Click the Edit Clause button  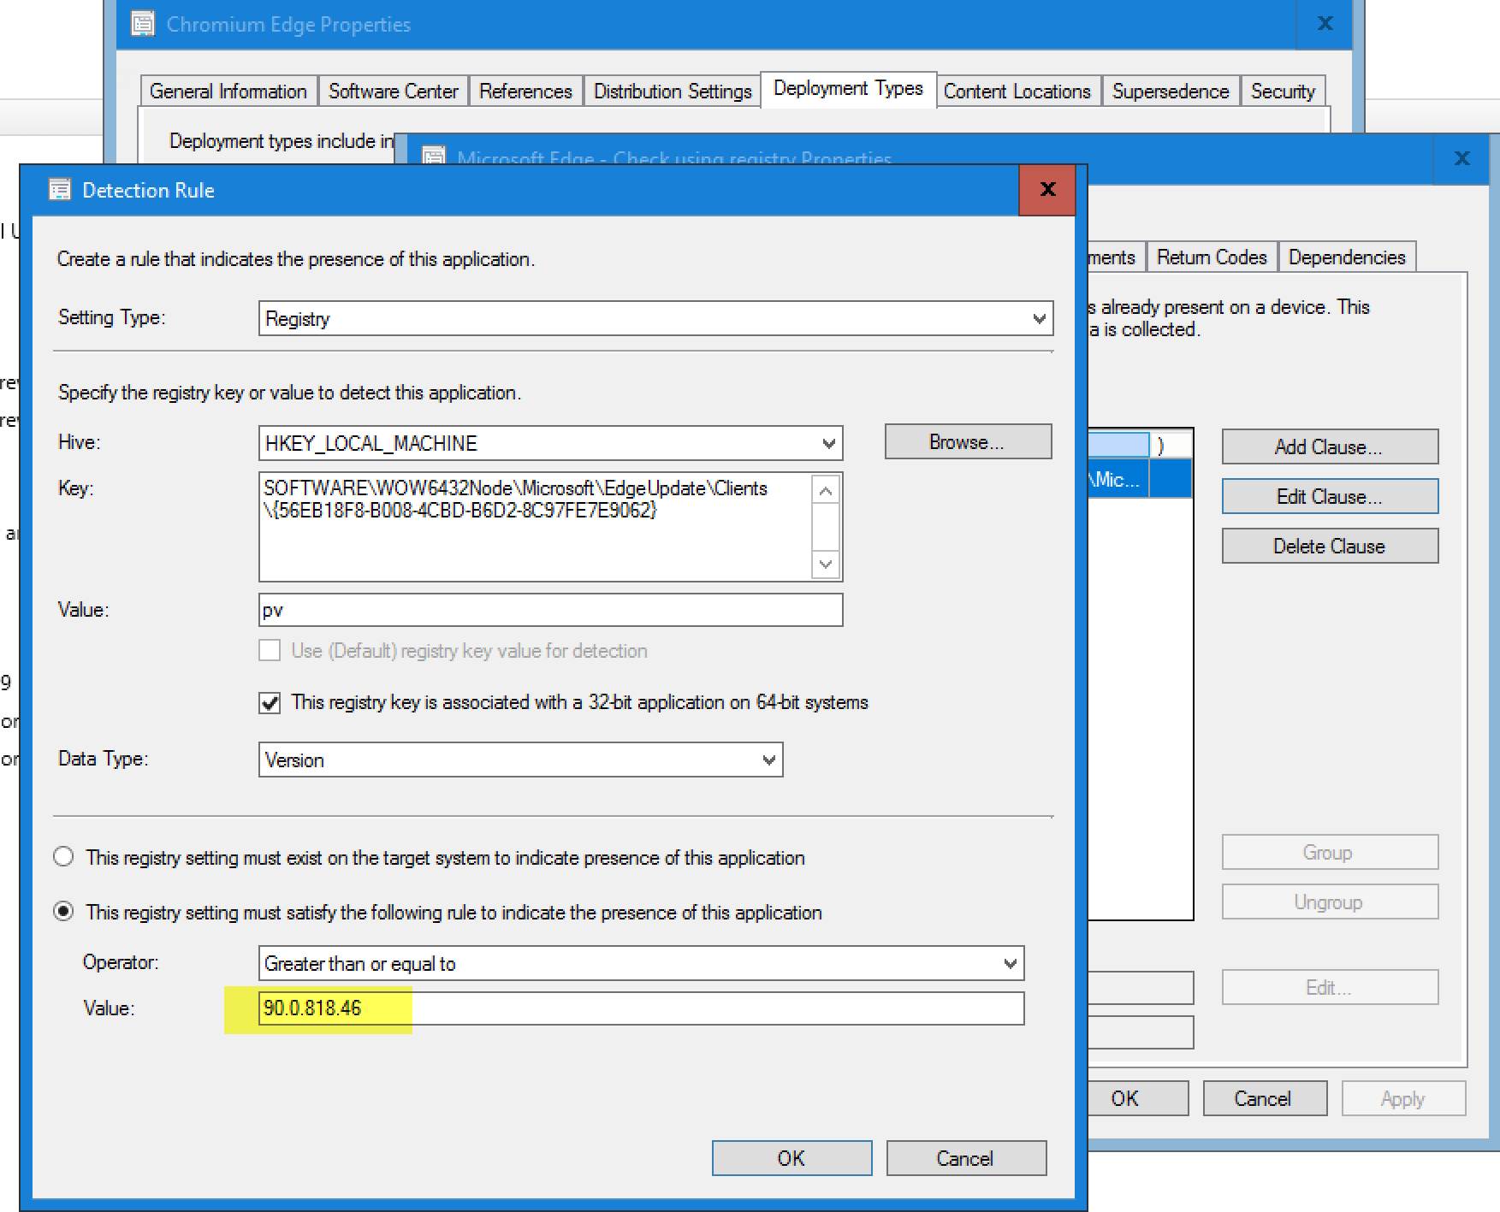click(x=1330, y=496)
